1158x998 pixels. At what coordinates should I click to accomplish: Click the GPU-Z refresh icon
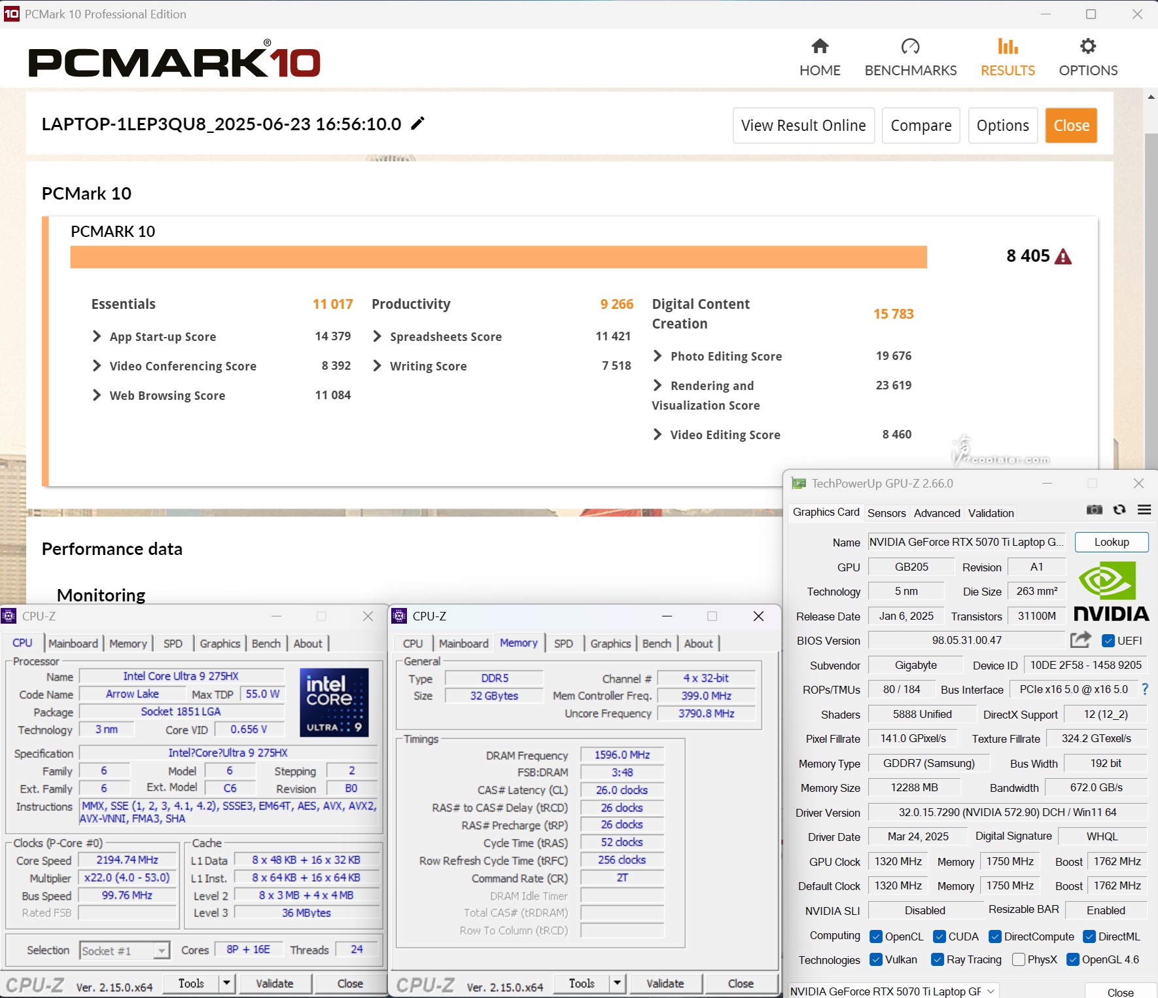click(x=1119, y=510)
